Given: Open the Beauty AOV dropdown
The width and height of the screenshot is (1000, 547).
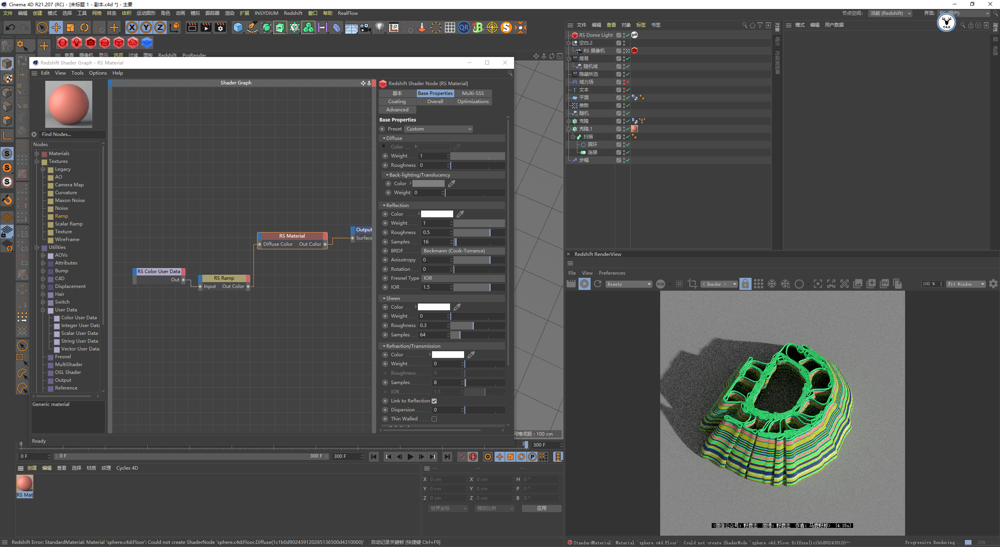Looking at the screenshot, I should click(629, 284).
